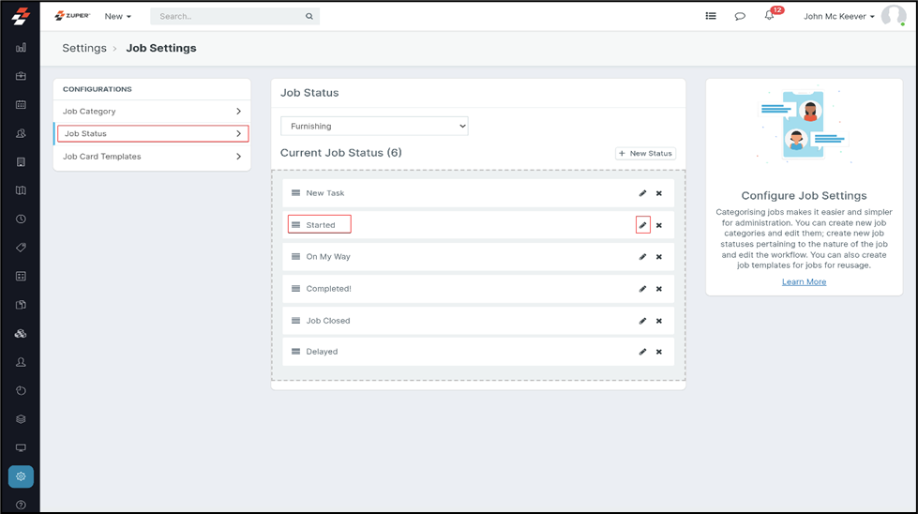Viewport: 918px width, 514px height.
Task: Expand Job Status chevron
Action: point(238,133)
